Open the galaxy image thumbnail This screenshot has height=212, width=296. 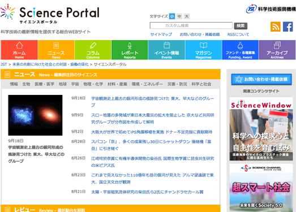pos(35,115)
